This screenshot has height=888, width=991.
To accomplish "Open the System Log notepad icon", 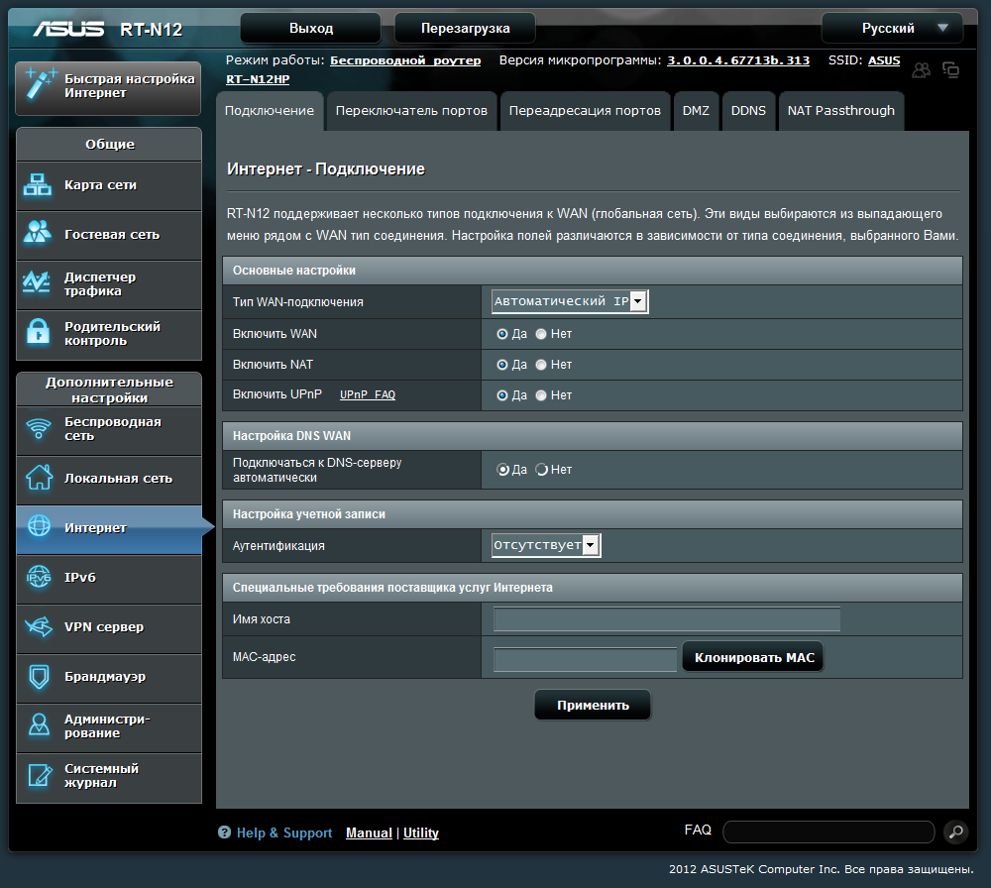I will click(x=40, y=775).
